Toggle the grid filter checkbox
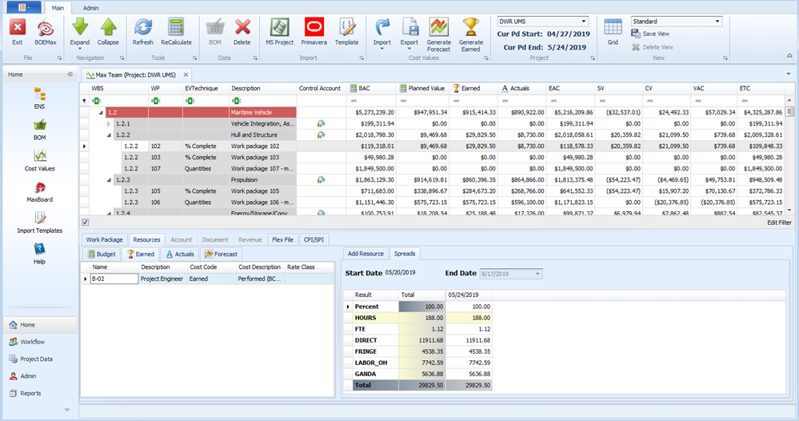 click(86, 222)
